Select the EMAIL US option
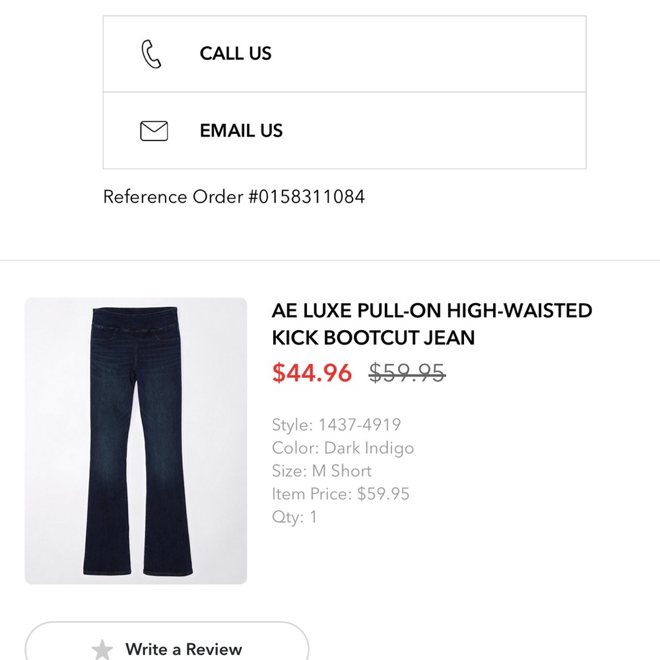Screen dimensions: 660x660 coord(240,131)
